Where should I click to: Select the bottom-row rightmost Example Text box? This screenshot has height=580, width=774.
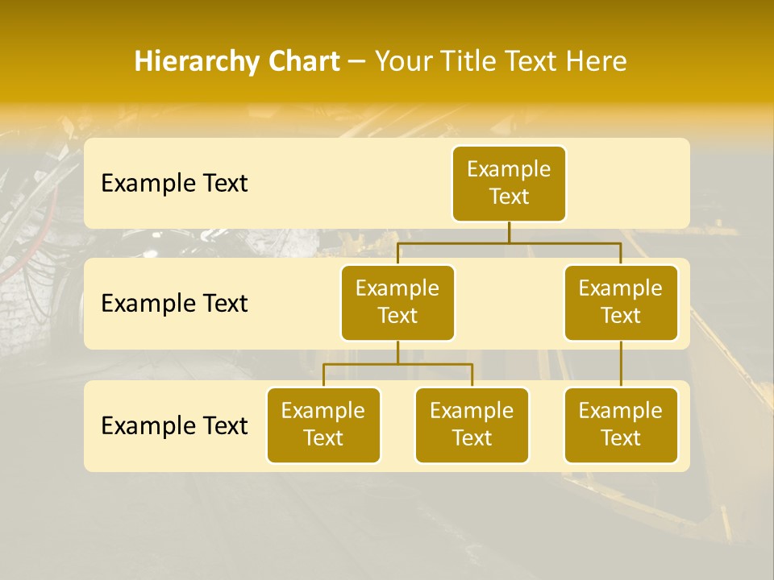[x=621, y=425]
